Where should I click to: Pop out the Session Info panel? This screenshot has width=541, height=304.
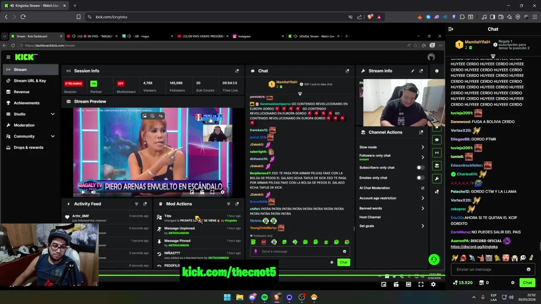tap(237, 71)
